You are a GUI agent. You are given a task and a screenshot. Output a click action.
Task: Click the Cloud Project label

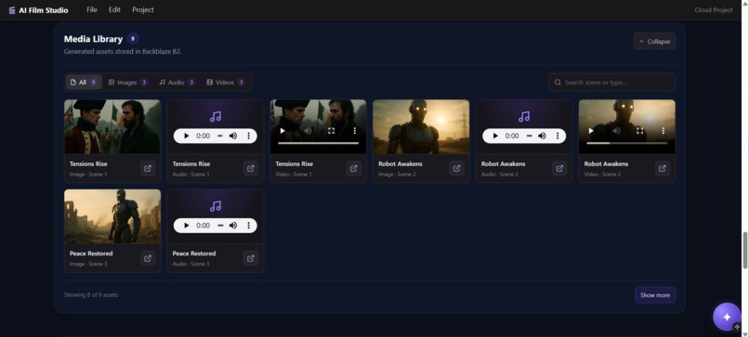click(713, 10)
